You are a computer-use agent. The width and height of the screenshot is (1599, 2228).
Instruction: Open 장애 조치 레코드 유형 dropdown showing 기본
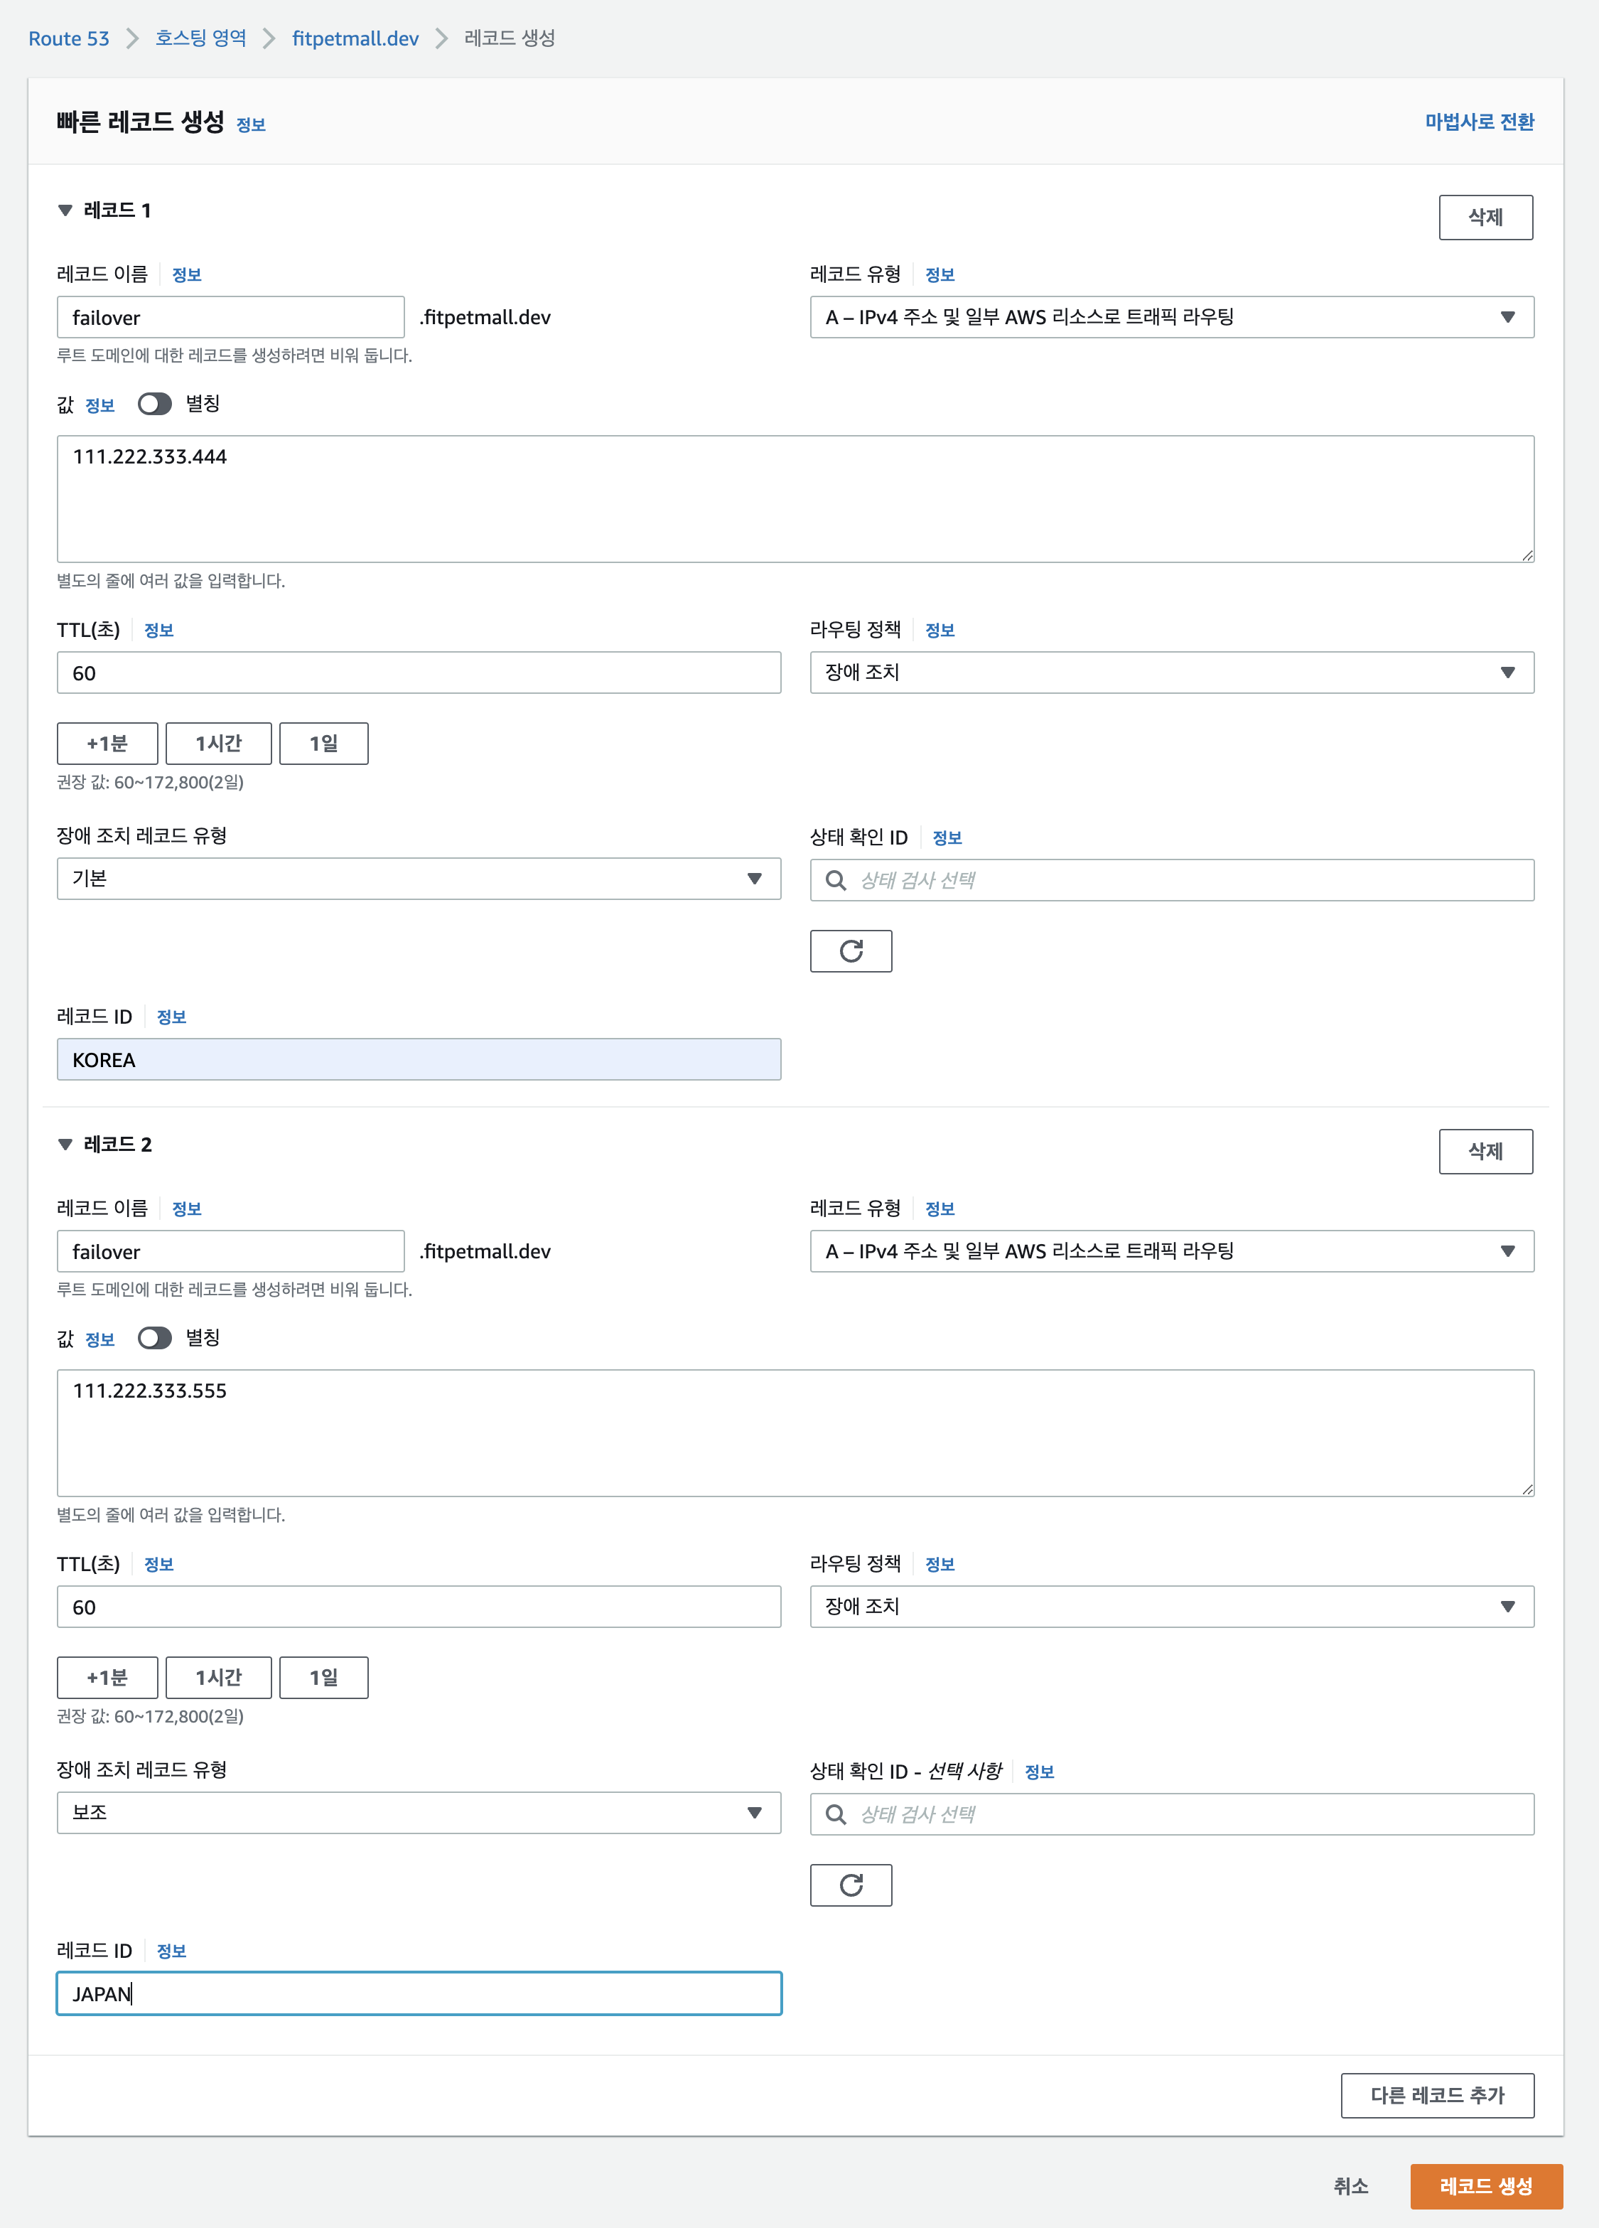(x=419, y=879)
